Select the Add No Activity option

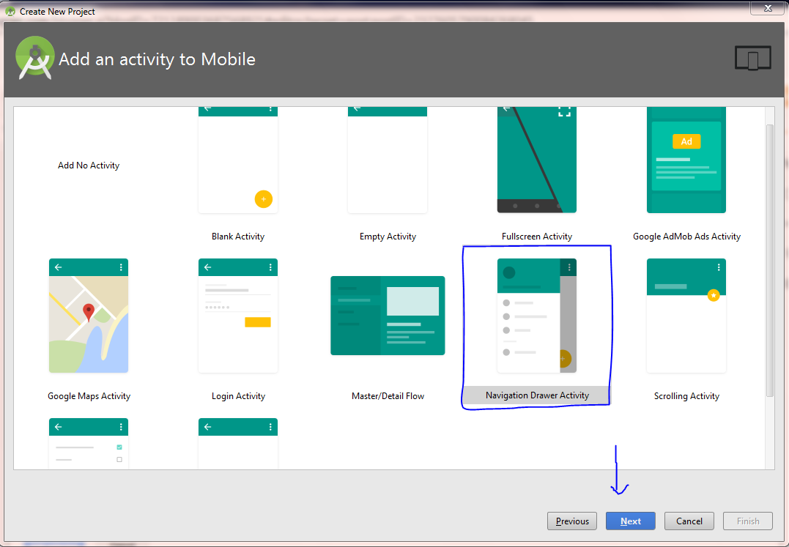click(88, 165)
